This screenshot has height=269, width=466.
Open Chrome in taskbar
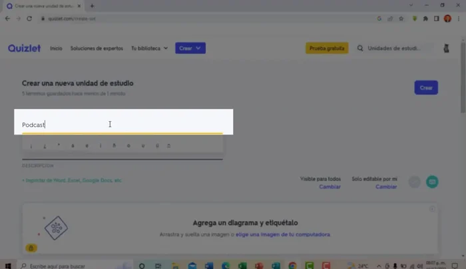click(x=293, y=266)
